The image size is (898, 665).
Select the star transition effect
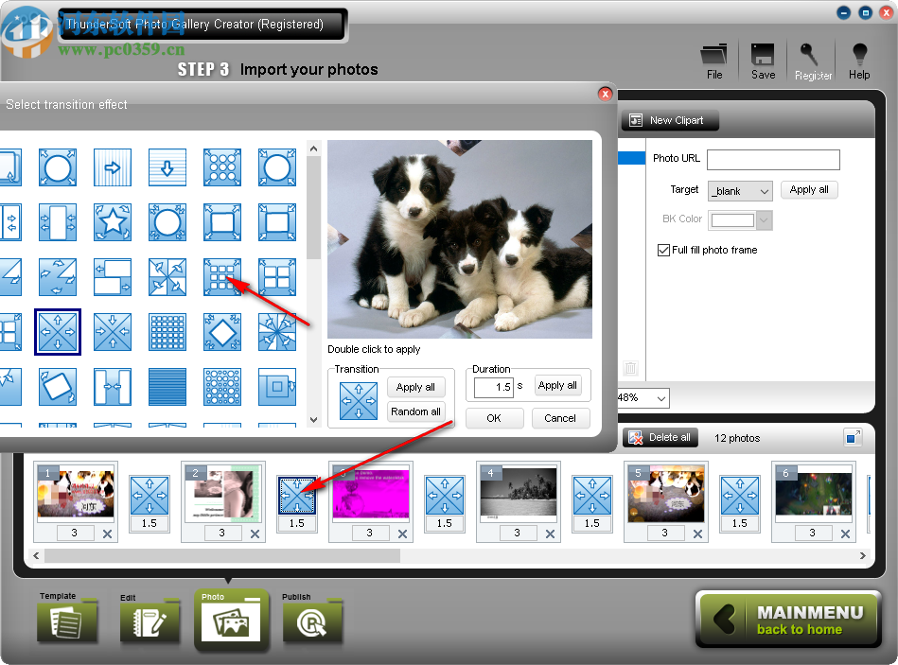click(113, 222)
